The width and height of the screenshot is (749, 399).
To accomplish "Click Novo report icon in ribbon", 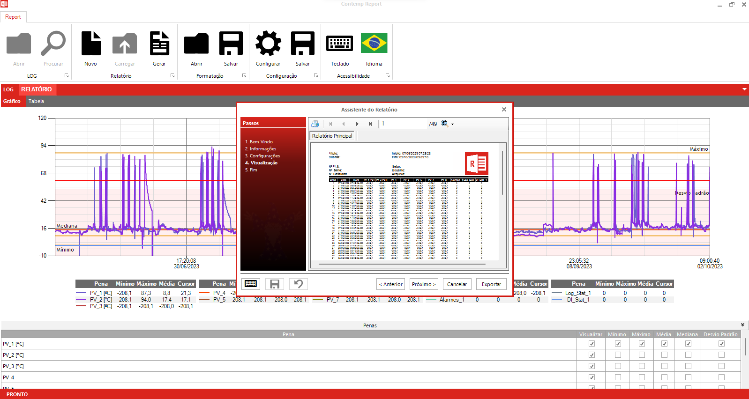I will click(91, 44).
